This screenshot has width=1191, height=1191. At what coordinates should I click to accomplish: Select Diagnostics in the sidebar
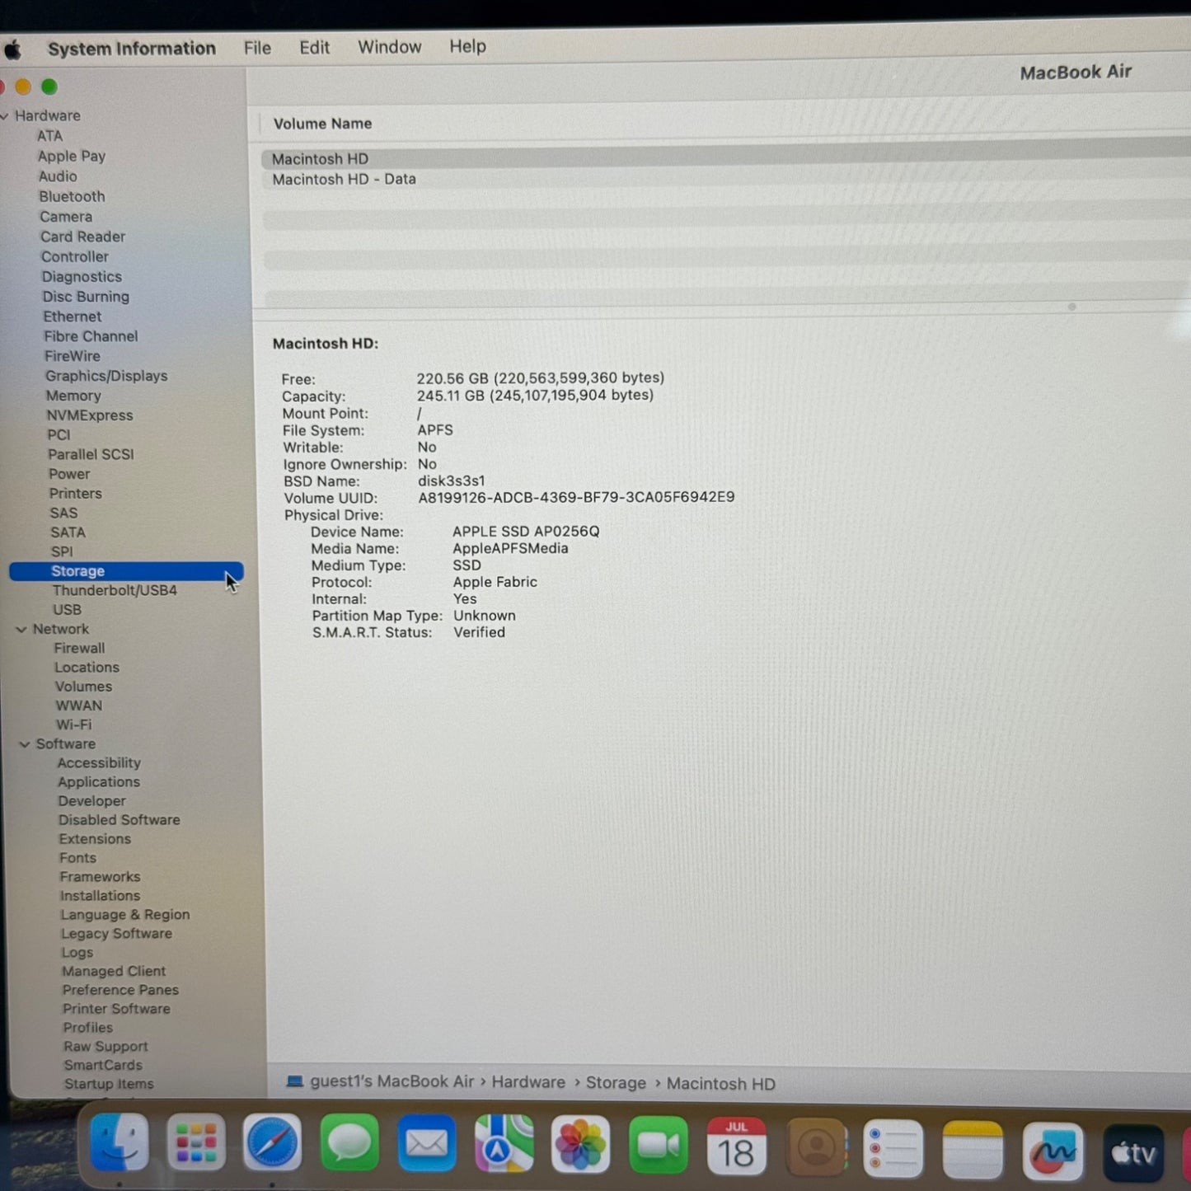(x=82, y=277)
